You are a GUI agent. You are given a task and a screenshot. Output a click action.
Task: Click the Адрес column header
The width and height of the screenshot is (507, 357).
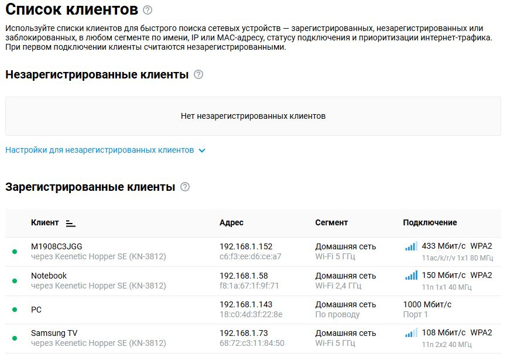(x=231, y=222)
